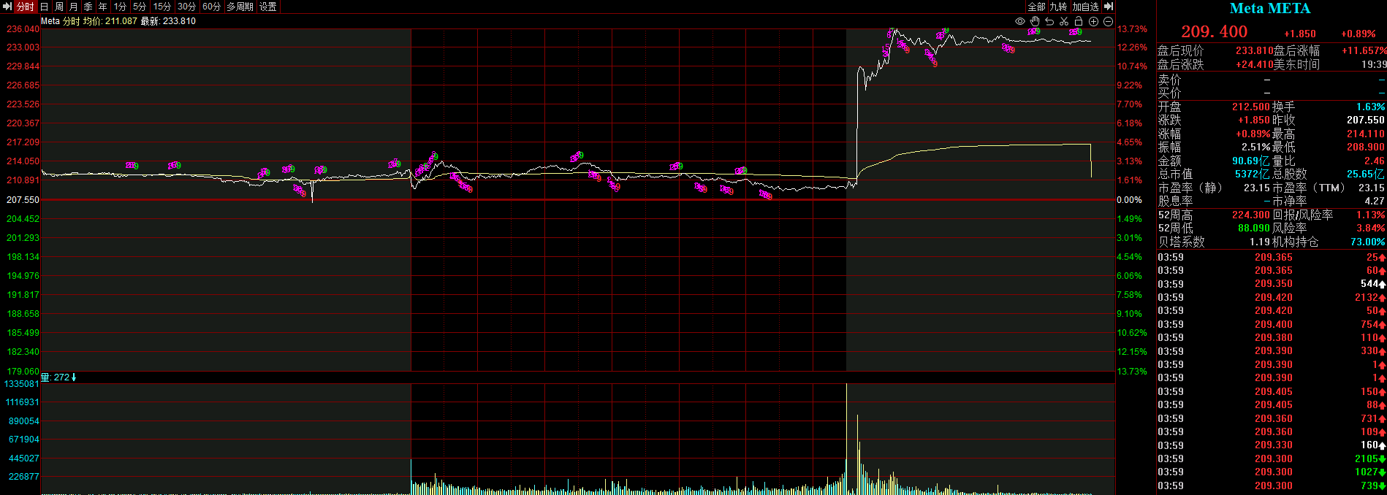This screenshot has height=495, width=1387.
Task: Click the 开盘 value 212.500
Action: point(1251,107)
